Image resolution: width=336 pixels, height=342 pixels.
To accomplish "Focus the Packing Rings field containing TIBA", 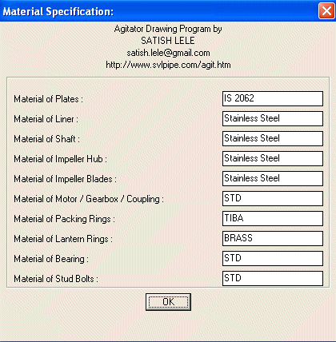I will (273, 218).
